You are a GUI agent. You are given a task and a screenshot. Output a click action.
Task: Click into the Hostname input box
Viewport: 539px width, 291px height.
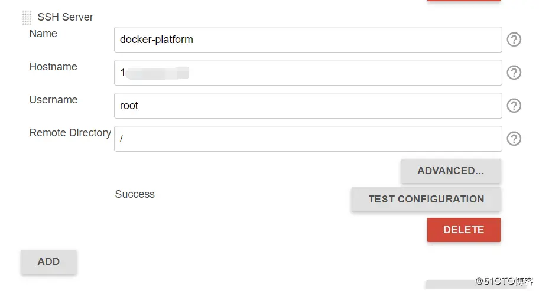[x=307, y=73]
